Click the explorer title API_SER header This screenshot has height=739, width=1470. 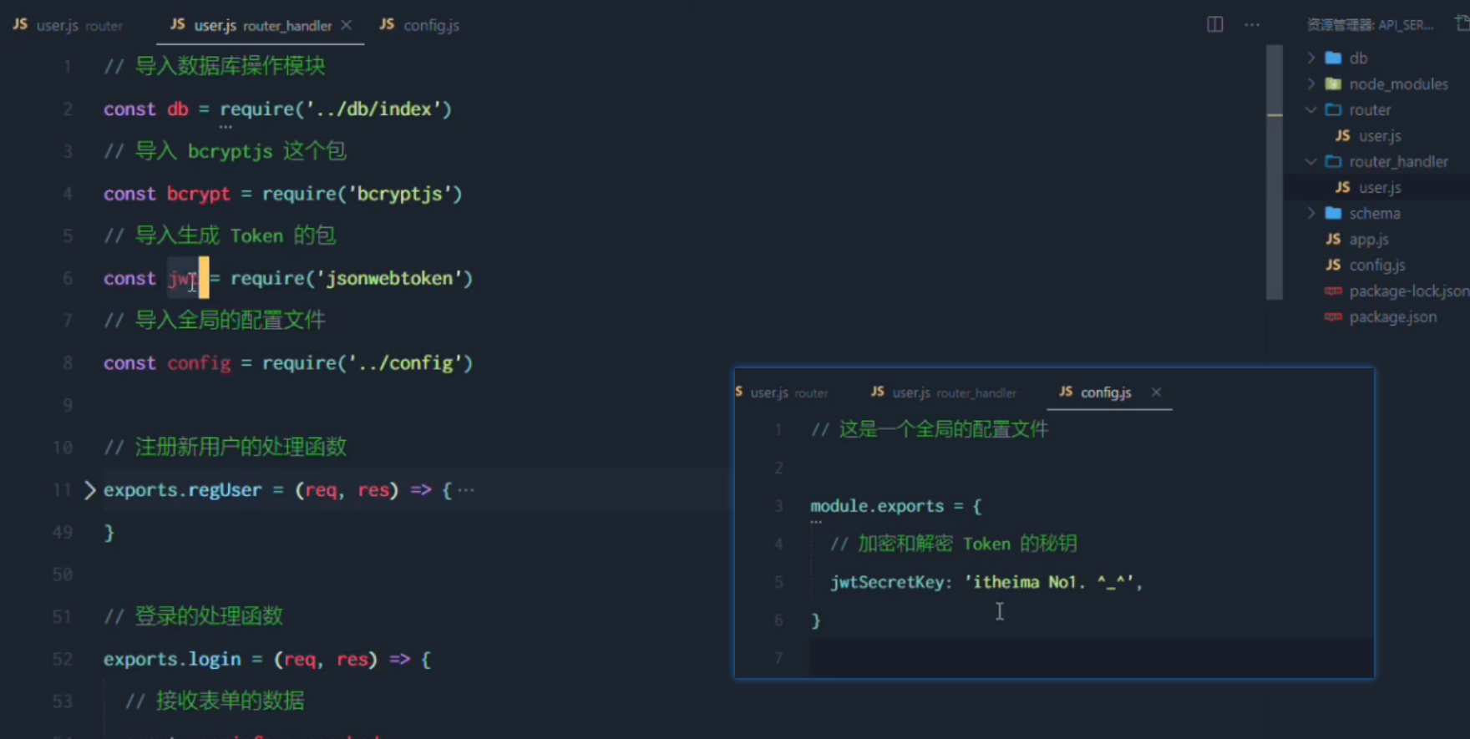[x=1370, y=25]
